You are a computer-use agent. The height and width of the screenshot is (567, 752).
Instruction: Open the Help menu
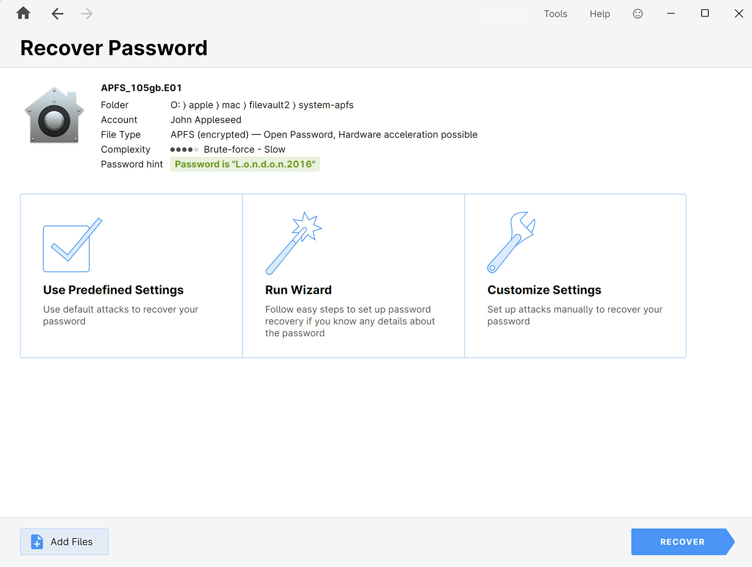coord(600,14)
